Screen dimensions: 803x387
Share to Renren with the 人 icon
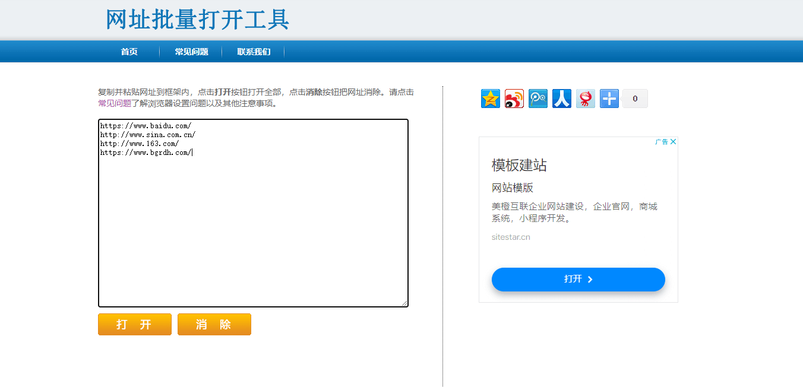pyautogui.click(x=561, y=98)
